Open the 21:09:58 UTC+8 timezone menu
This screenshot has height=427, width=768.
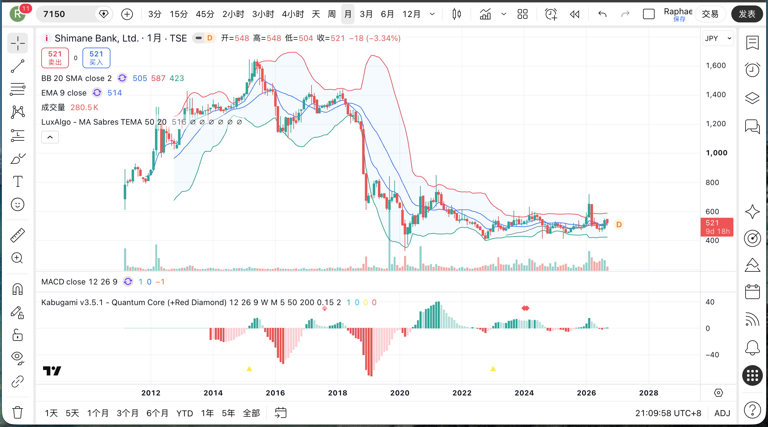668,413
